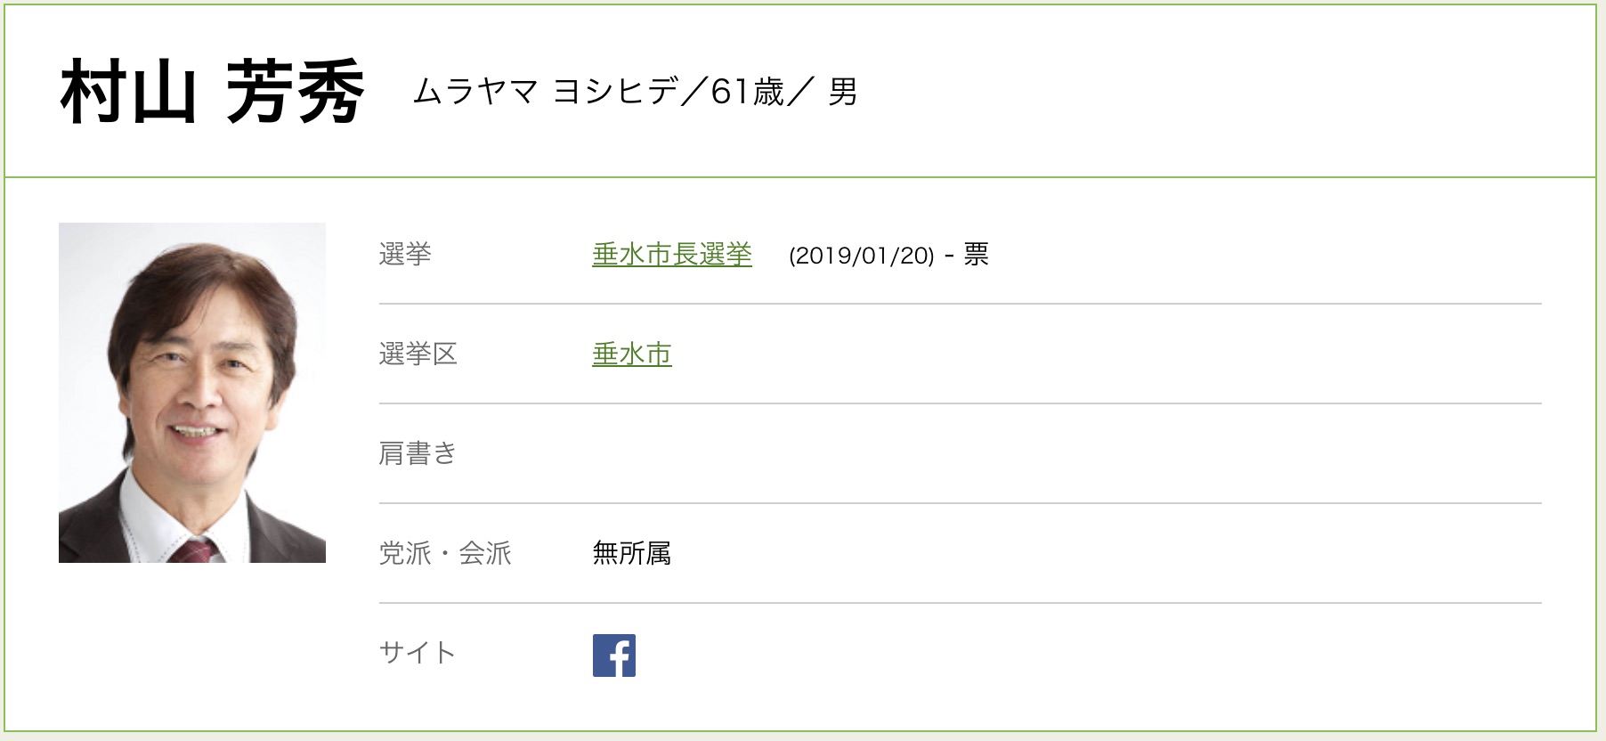Click the age text 61歳

point(748,92)
